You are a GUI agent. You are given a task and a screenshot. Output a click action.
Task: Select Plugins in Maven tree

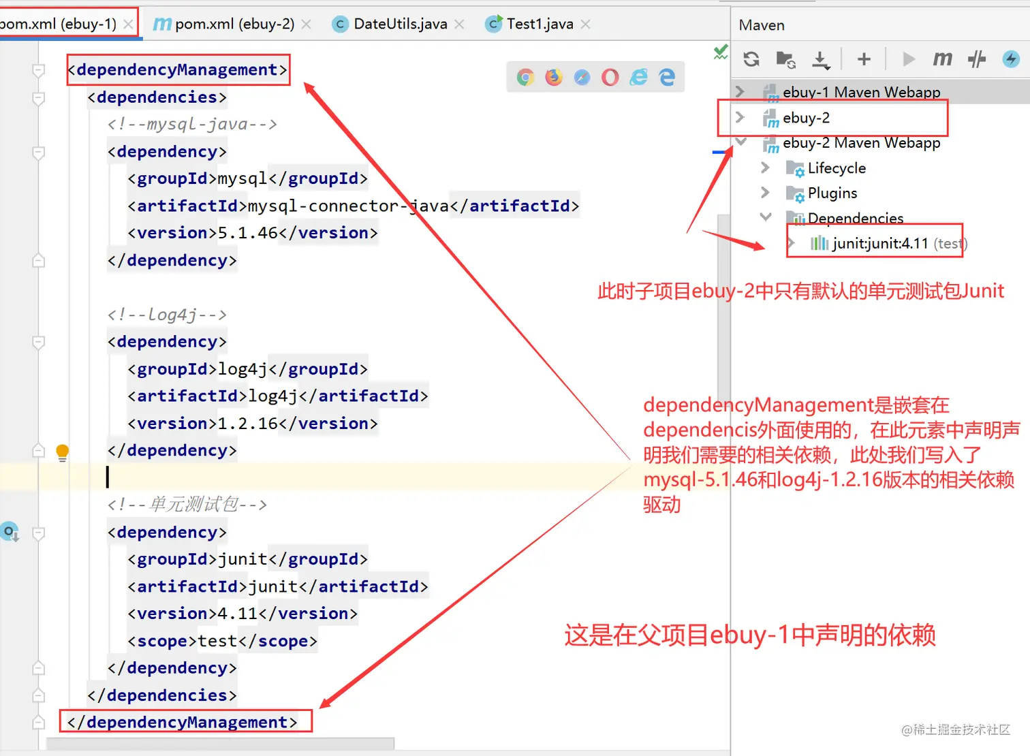(832, 193)
